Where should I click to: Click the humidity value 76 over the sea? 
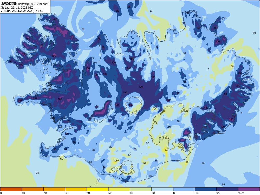37,173
